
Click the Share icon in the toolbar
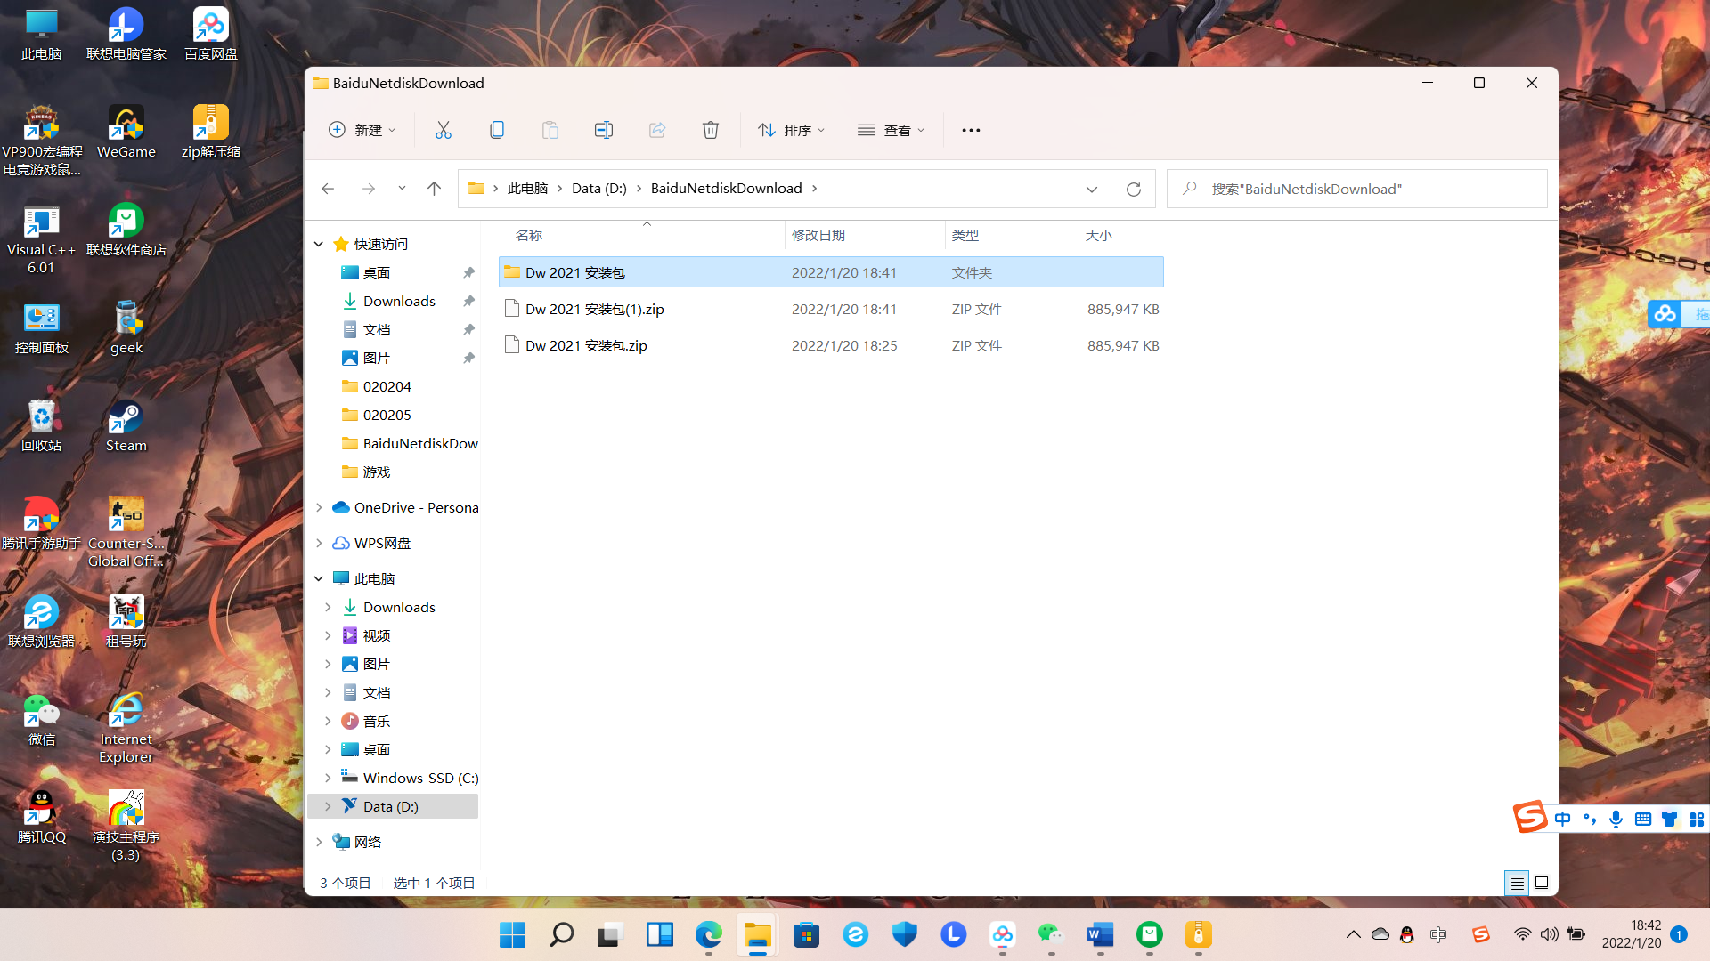(656, 130)
